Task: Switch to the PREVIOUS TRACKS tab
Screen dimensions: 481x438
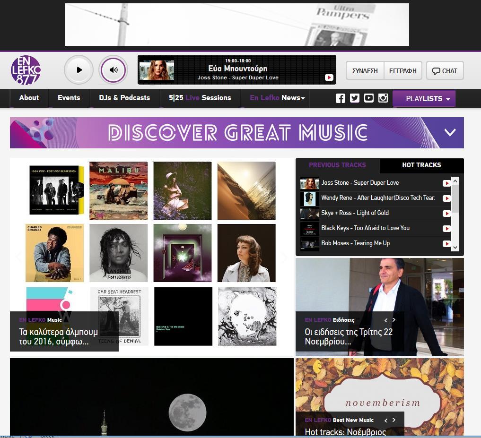Action: 337,165
